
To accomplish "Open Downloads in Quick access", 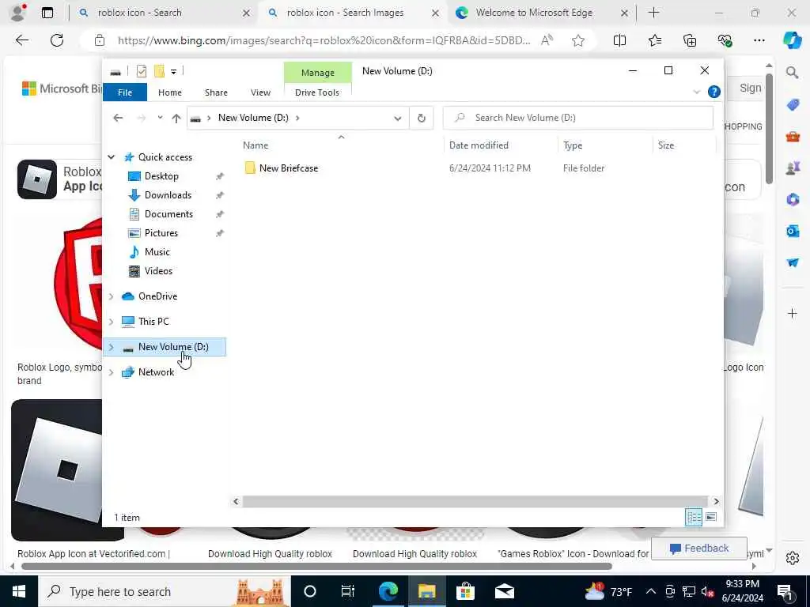I will click(168, 195).
